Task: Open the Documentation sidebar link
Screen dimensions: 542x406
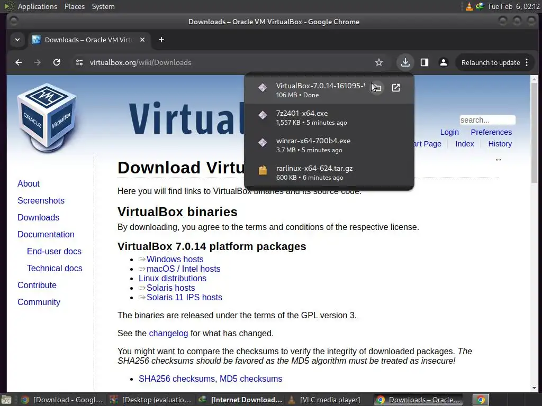Action: 46,234
